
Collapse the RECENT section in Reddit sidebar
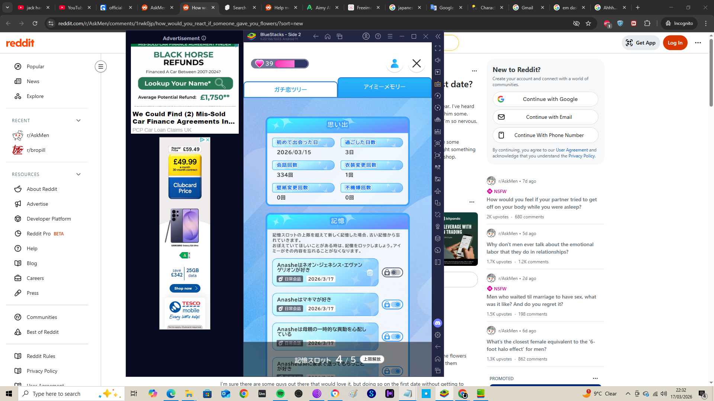point(78,121)
